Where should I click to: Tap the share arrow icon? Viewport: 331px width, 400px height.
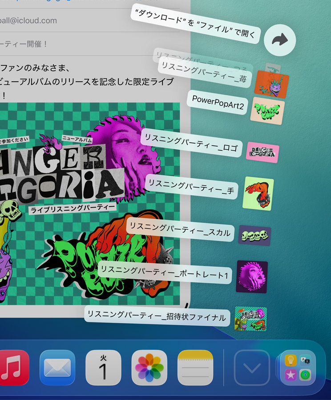pyautogui.click(x=280, y=40)
